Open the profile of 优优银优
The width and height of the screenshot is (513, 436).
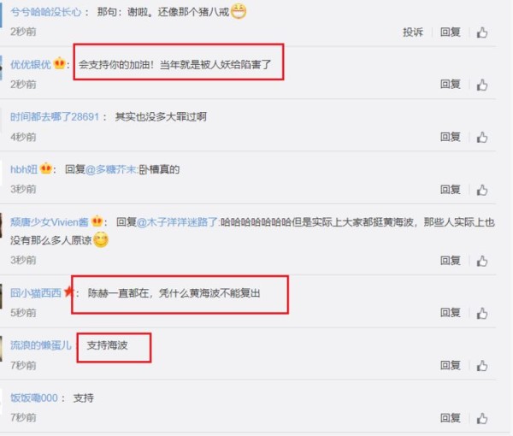31,64
